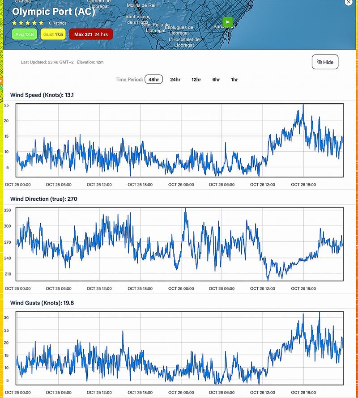Click the Wind Gusts chart spike near OCT 25 15:00
358x398 pixels.
(x=123, y=331)
